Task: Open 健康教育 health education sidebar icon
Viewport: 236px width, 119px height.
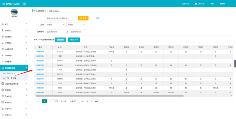Action: click(x=3, y=62)
